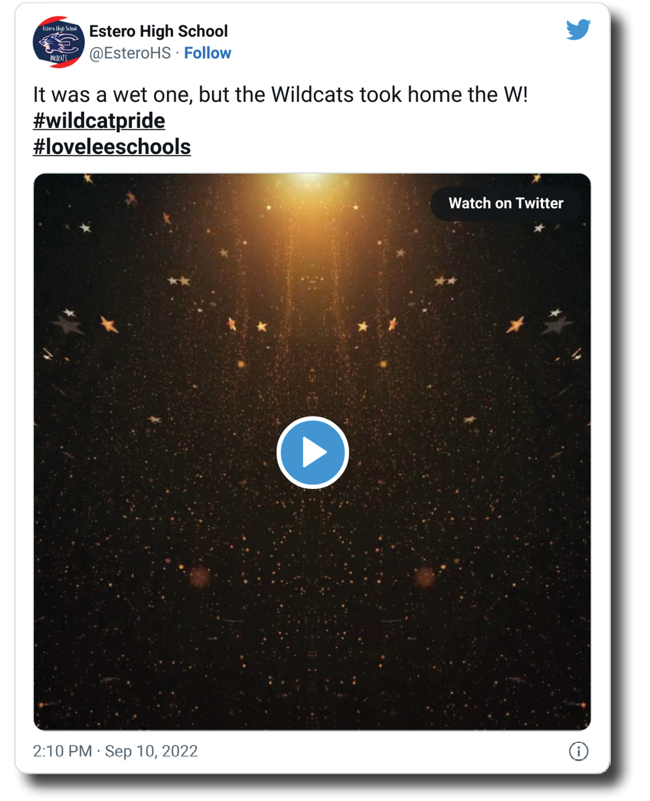Click the @EsteroHS handle
This screenshot has width=650, height=801.
tap(130, 54)
